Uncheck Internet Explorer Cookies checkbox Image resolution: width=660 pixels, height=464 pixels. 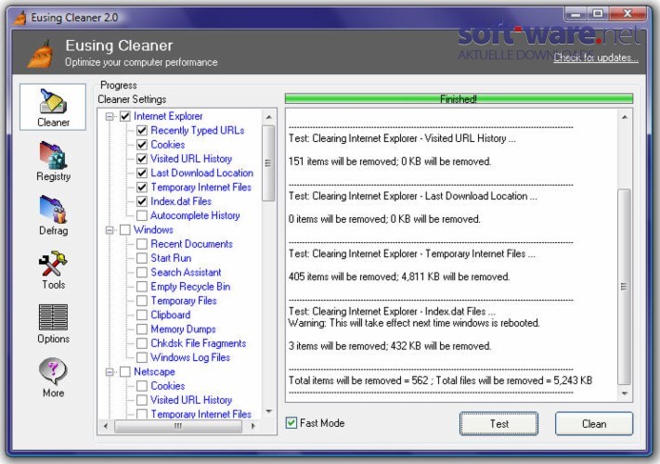(142, 145)
